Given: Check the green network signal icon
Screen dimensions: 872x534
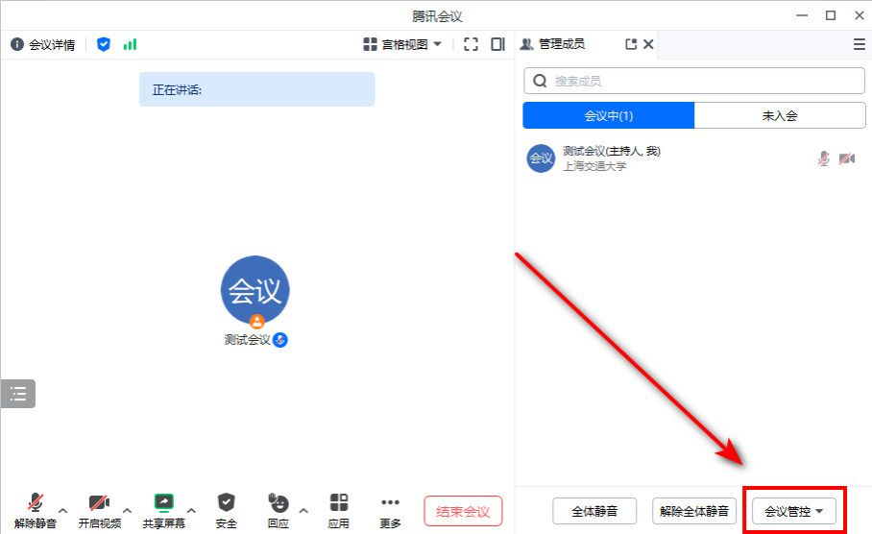Looking at the screenshot, I should [131, 44].
